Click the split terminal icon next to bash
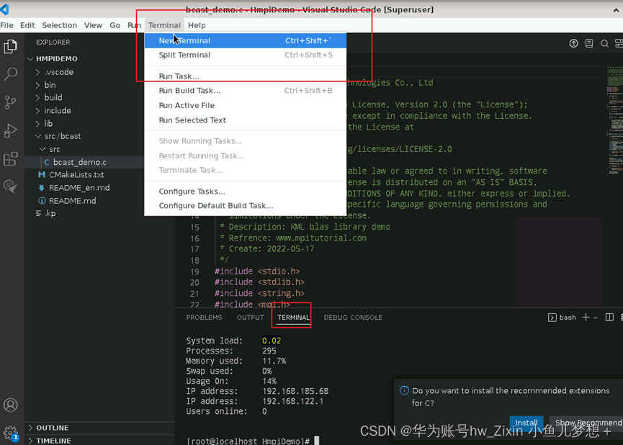This screenshot has width=623, height=445. point(609,317)
